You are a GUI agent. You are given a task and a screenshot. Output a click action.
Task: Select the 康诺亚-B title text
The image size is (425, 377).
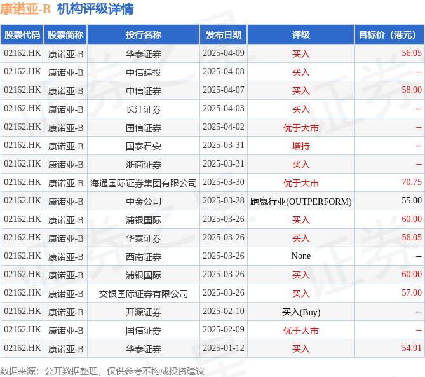25,9
